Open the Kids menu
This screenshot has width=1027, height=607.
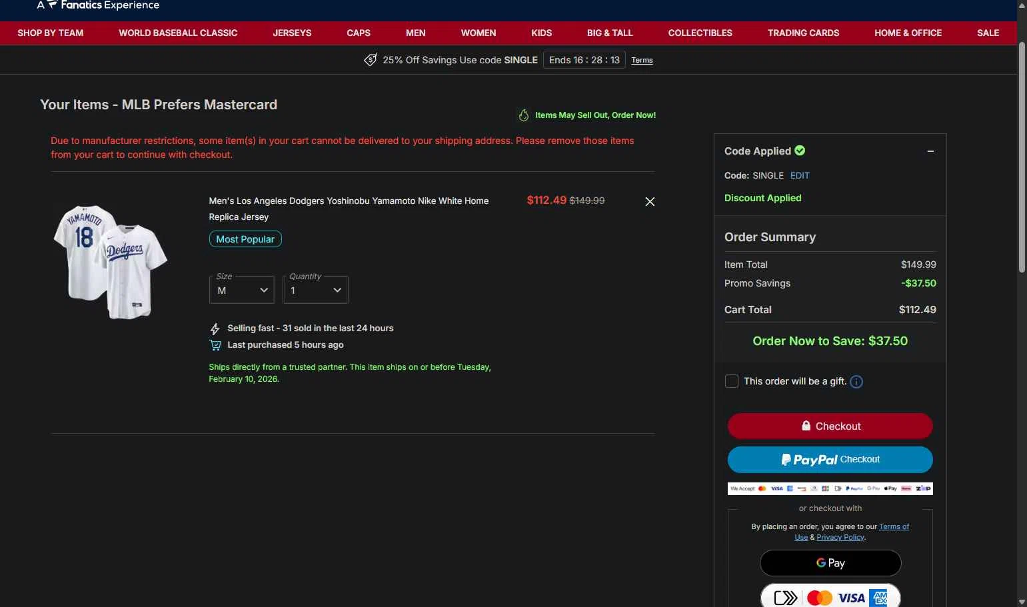click(542, 33)
